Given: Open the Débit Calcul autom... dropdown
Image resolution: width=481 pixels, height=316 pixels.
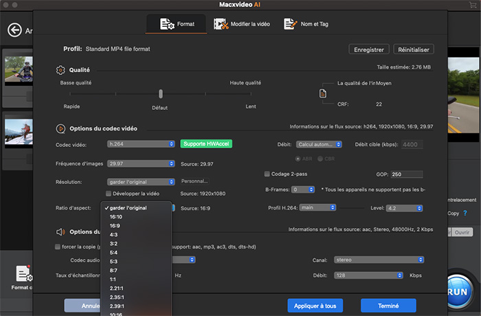Looking at the screenshot, I should coord(319,144).
